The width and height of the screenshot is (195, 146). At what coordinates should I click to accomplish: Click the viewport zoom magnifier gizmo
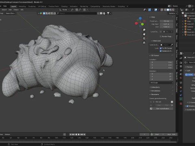tap(144, 30)
